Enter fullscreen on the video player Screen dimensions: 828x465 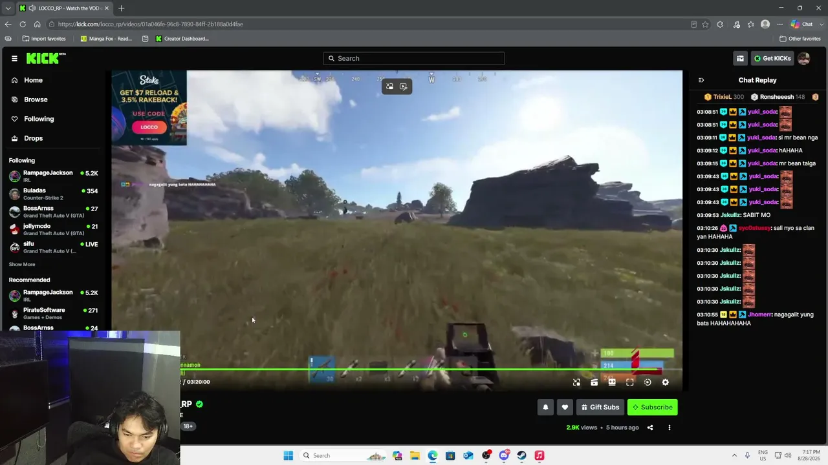(x=629, y=382)
